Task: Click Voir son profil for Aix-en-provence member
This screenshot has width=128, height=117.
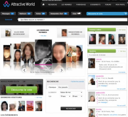Action: [x=121, y=105]
